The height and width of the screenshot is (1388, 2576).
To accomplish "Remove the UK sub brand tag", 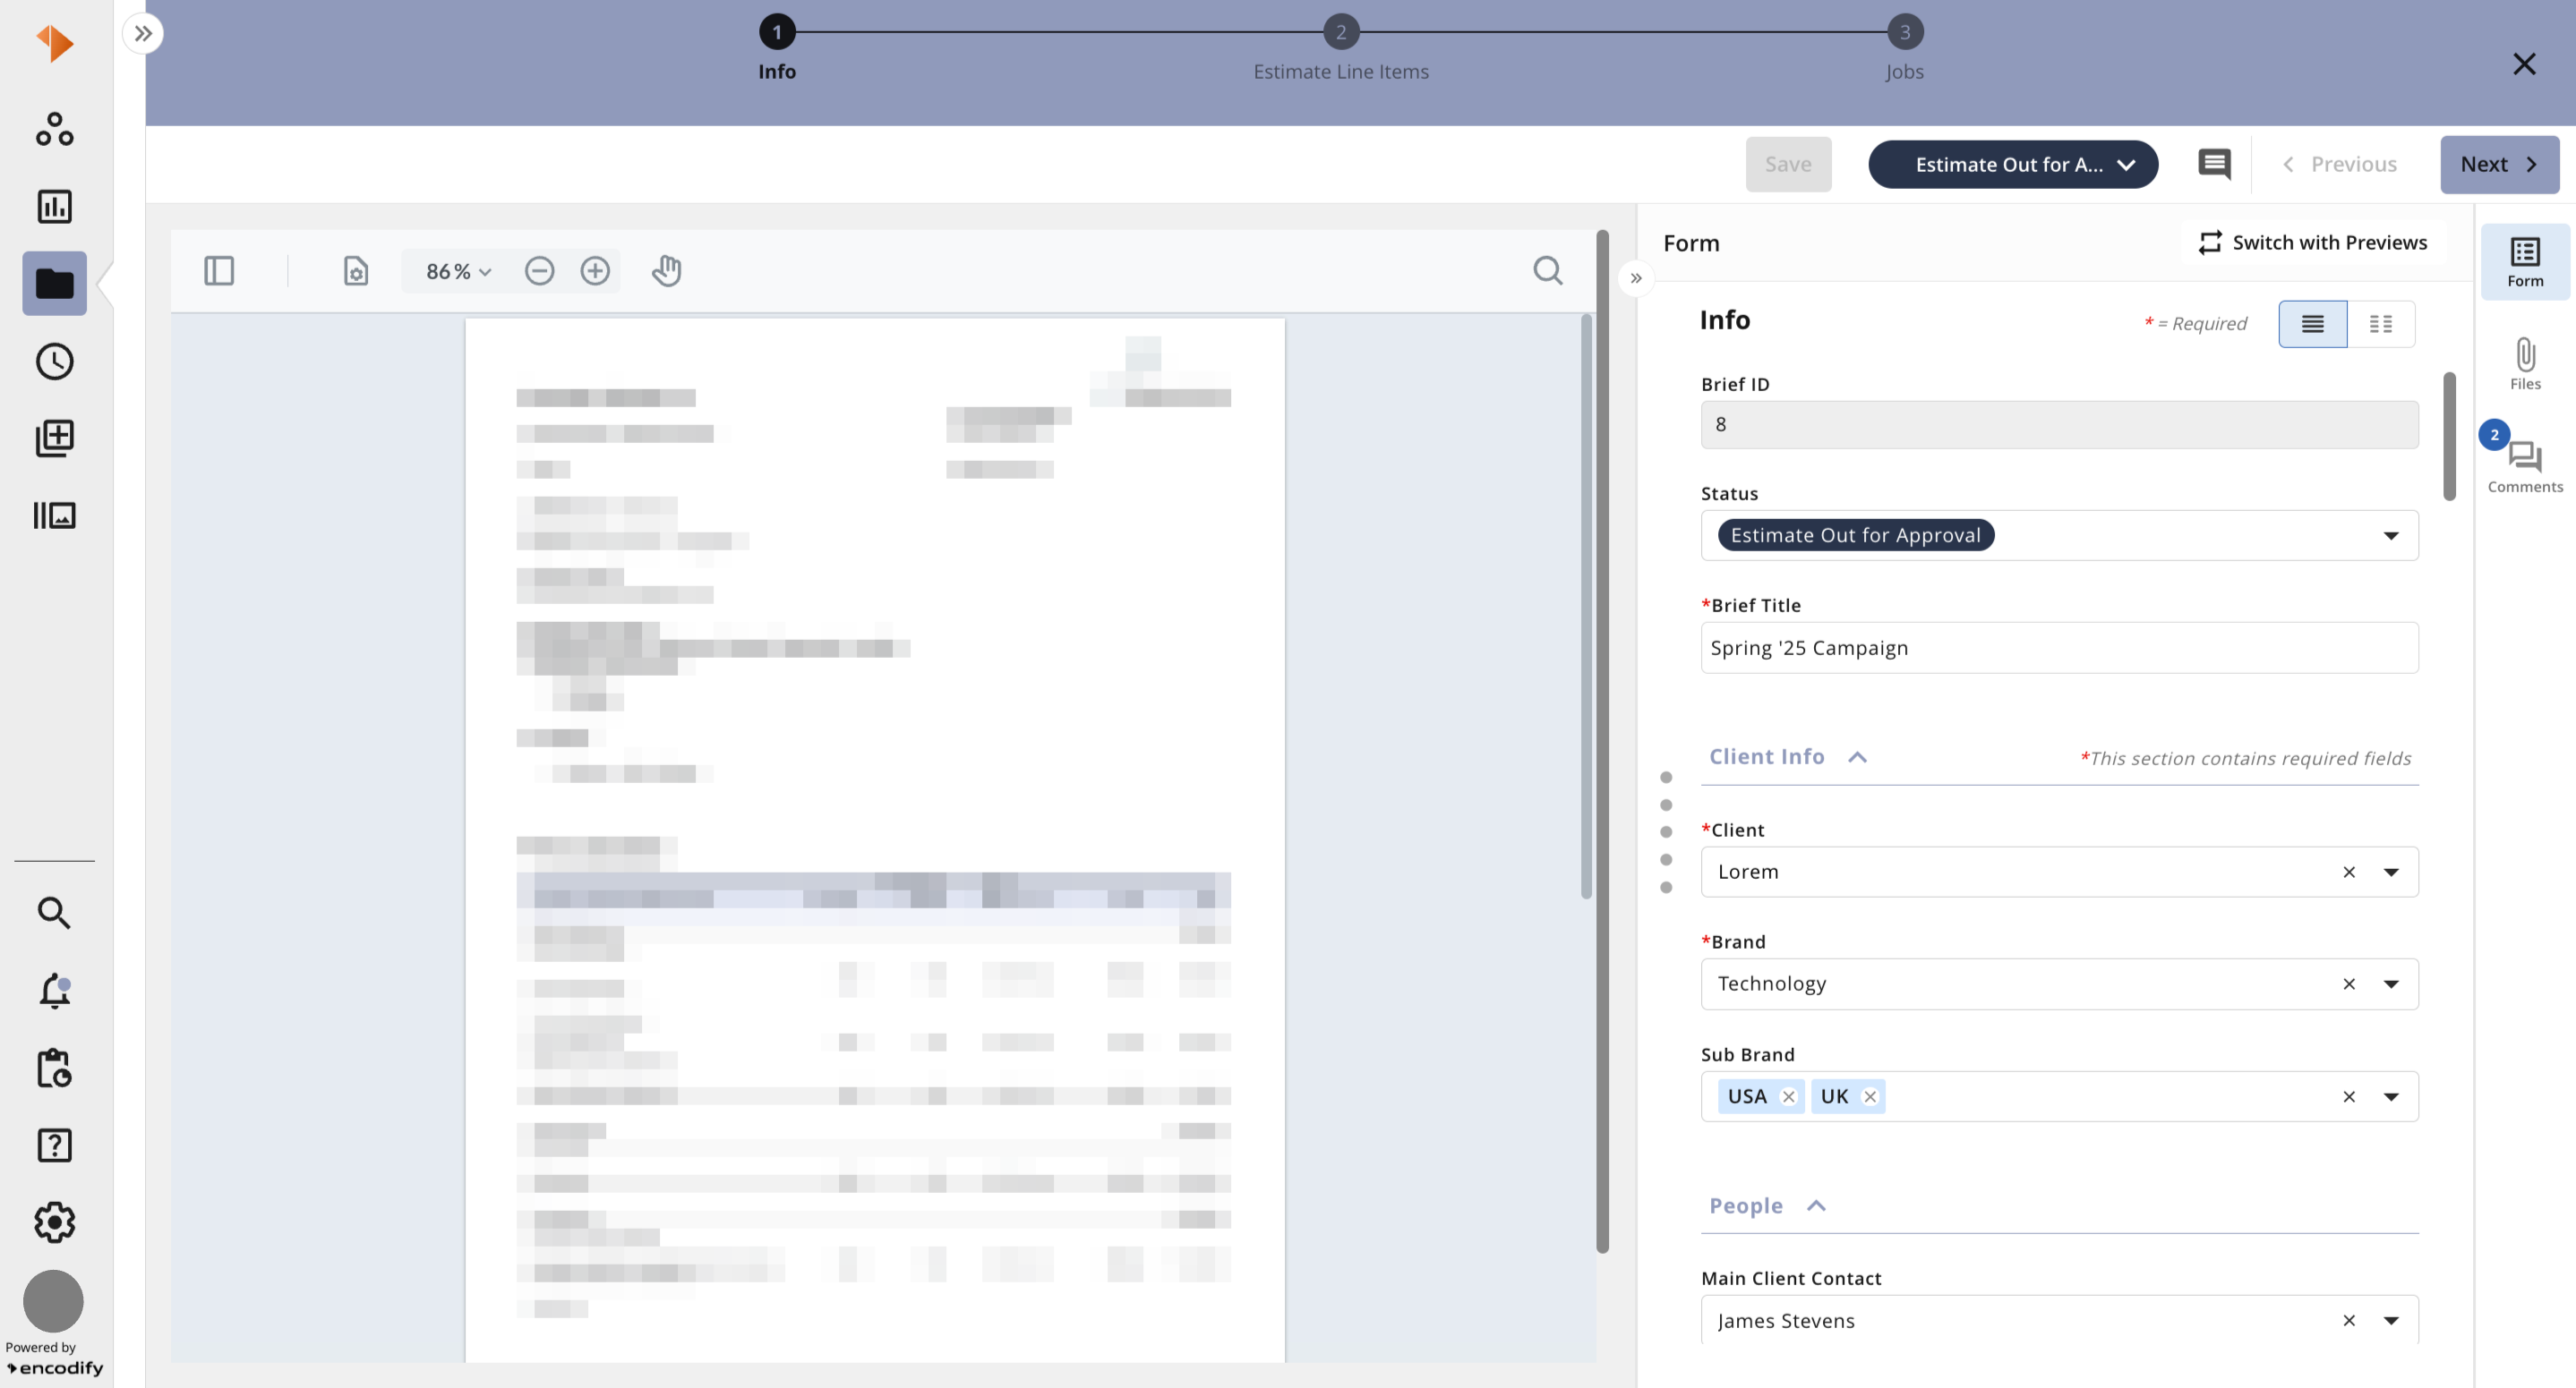I will pos(1869,1097).
